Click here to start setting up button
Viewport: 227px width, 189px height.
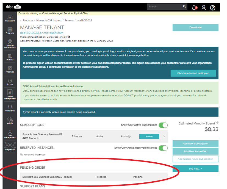(193, 73)
